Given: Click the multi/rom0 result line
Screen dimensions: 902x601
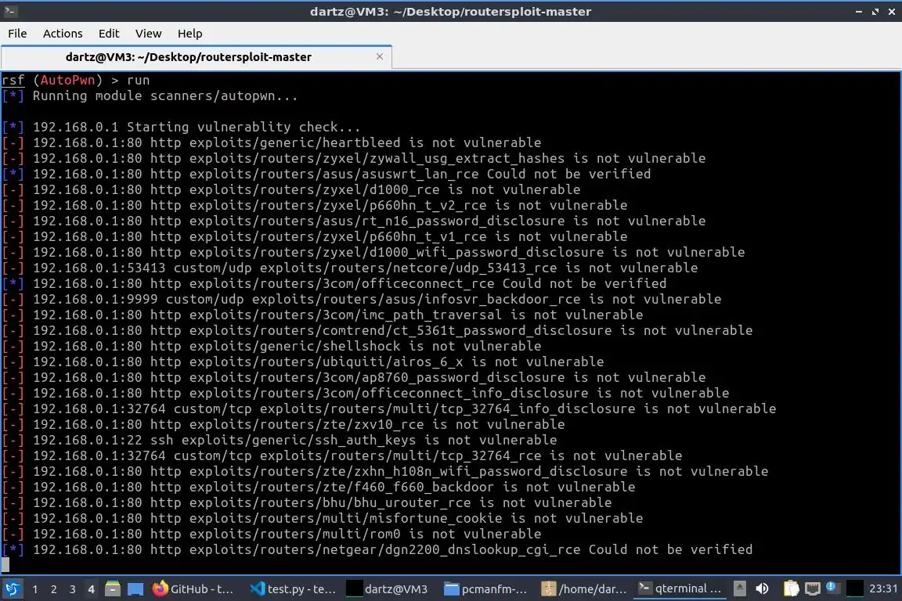Looking at the screenshot, I should (272, 534).
